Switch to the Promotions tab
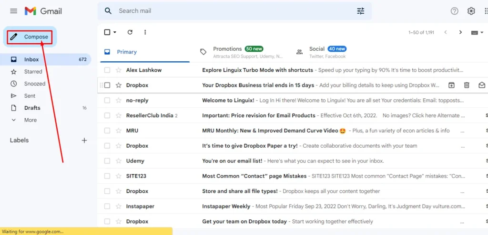Viewport: 488px width, 235px height. click(242, 52)
